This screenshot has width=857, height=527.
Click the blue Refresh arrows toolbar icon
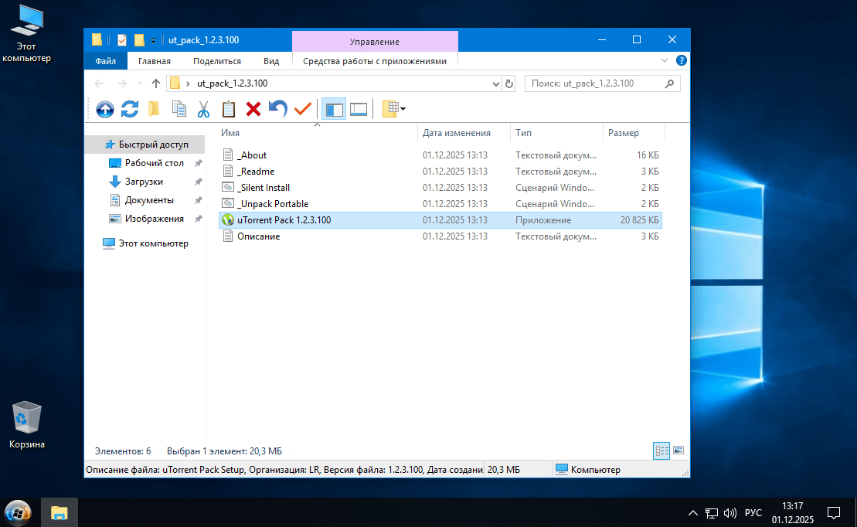pos(130,110)
